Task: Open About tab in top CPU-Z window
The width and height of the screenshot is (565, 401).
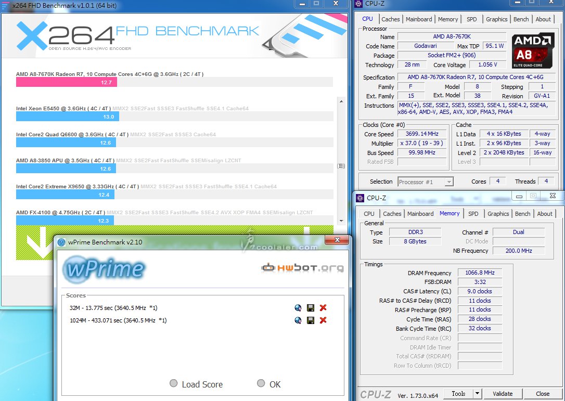Action: [x=543, y=19]
